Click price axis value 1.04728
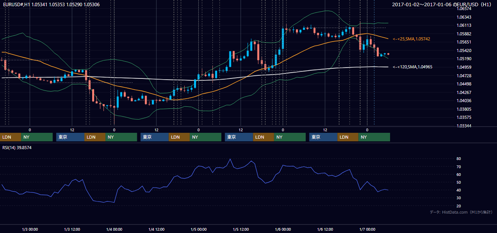The image size is (497, 233). 464,76
